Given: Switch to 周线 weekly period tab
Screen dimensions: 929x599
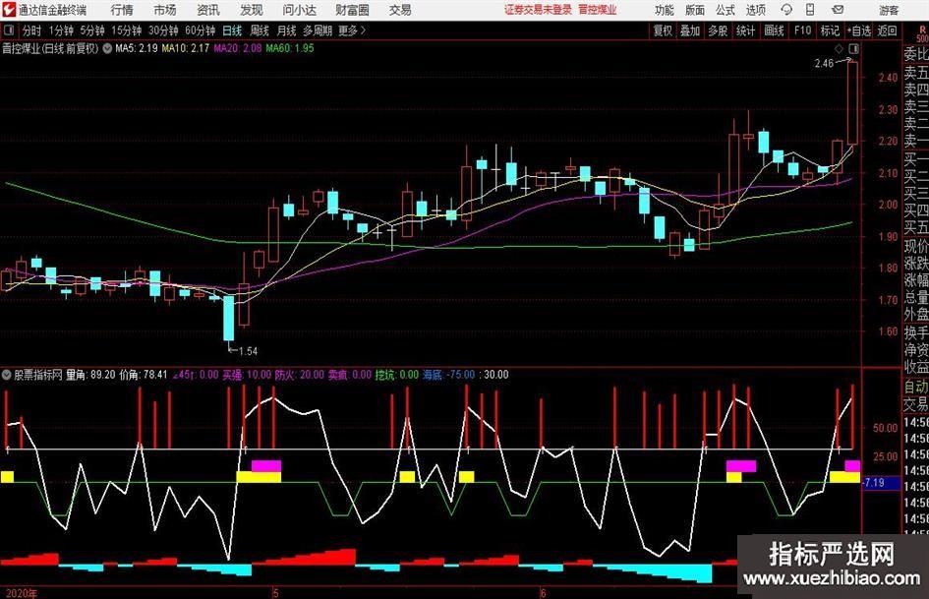Looking at the screenshot, I should point(259,30).
